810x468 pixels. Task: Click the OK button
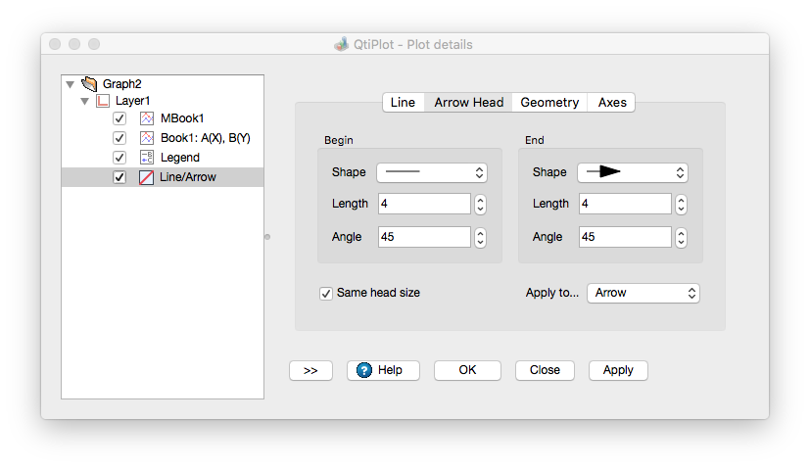(x=467, y=370)
